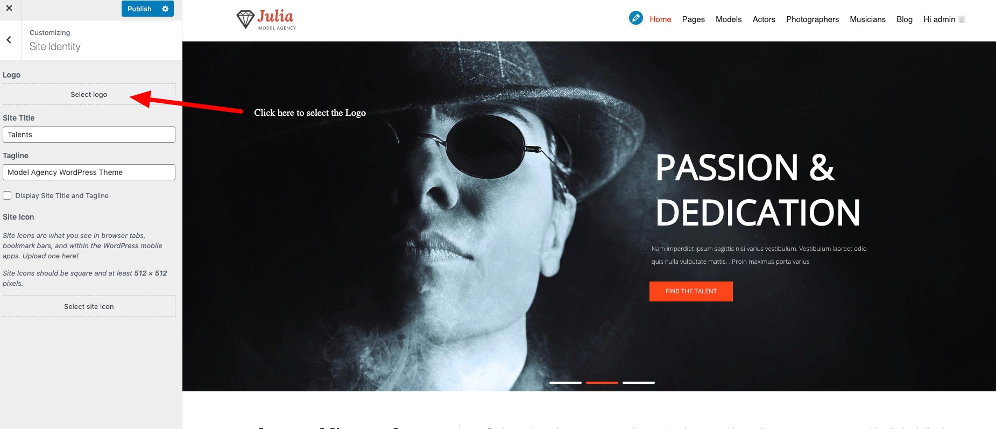Open the Pages menu item

693,19
